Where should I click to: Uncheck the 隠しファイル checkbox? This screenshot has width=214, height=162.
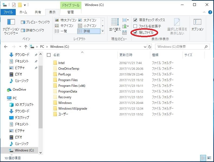135,33
